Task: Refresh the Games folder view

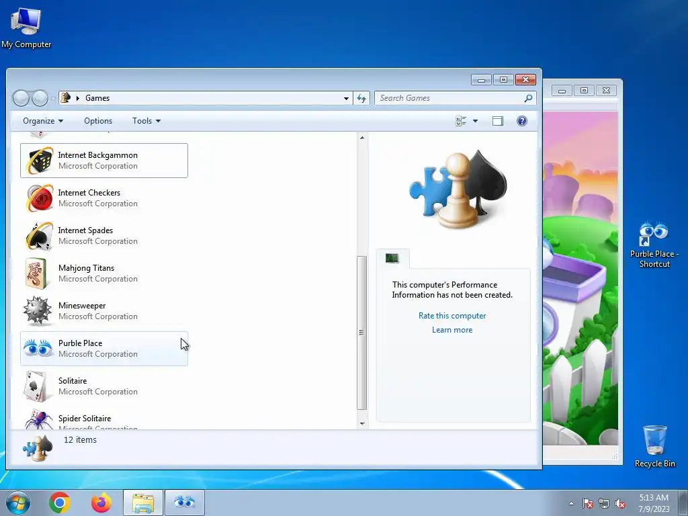Action: click(361, 98)
